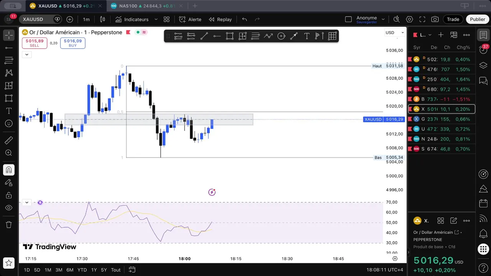This screenshot has height=276, width=491.
Task: Enter fullscreen chart mode
Action: (422, 20)
